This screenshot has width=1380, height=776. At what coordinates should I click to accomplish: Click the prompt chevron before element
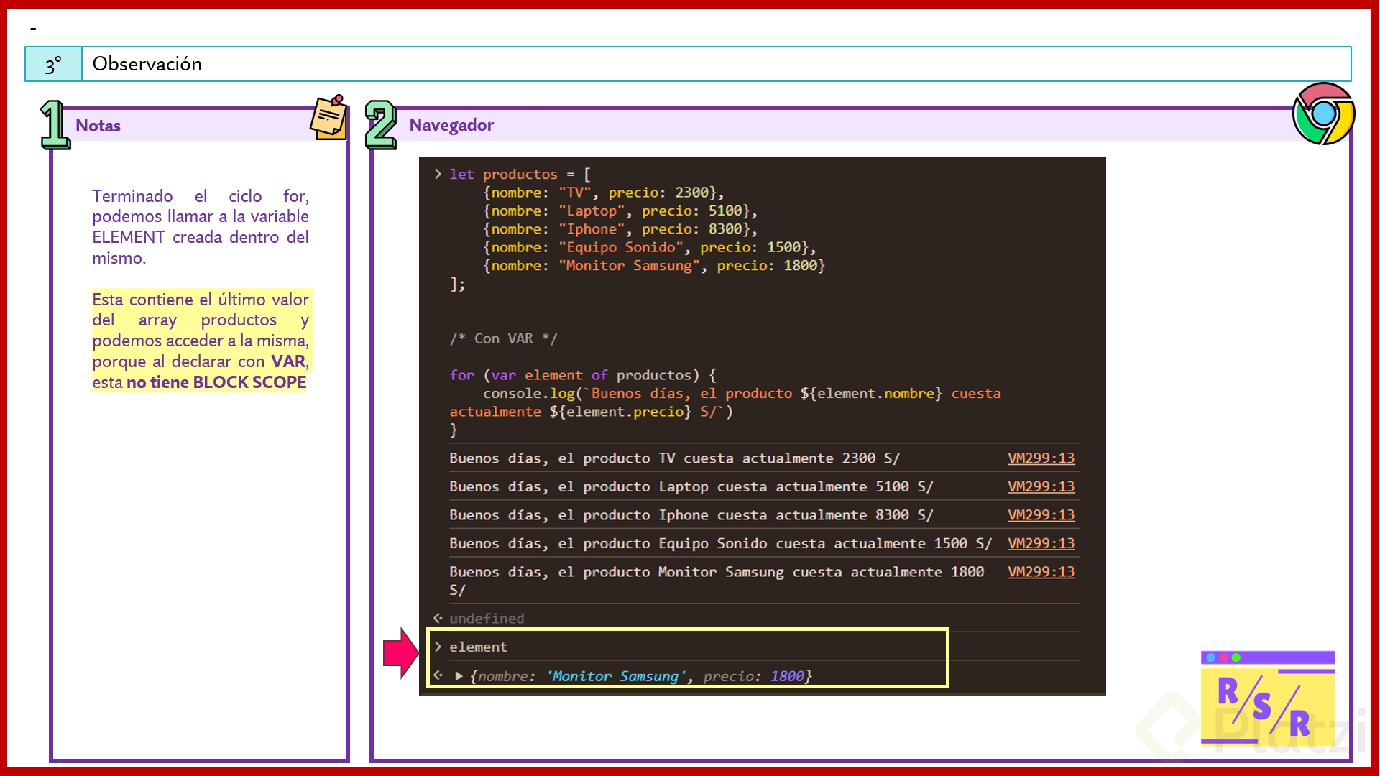coord(438,647)
